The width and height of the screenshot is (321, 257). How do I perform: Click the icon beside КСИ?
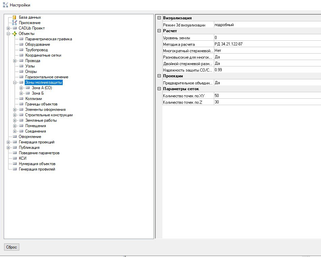[x=15, y=158]
